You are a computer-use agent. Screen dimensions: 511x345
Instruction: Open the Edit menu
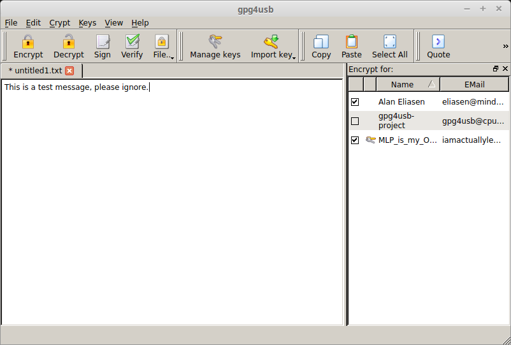33,23
